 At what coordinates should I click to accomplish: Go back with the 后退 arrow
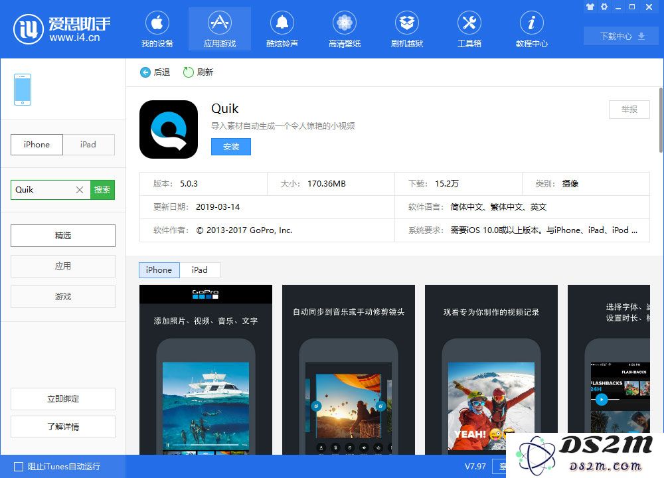pos(155,72)
